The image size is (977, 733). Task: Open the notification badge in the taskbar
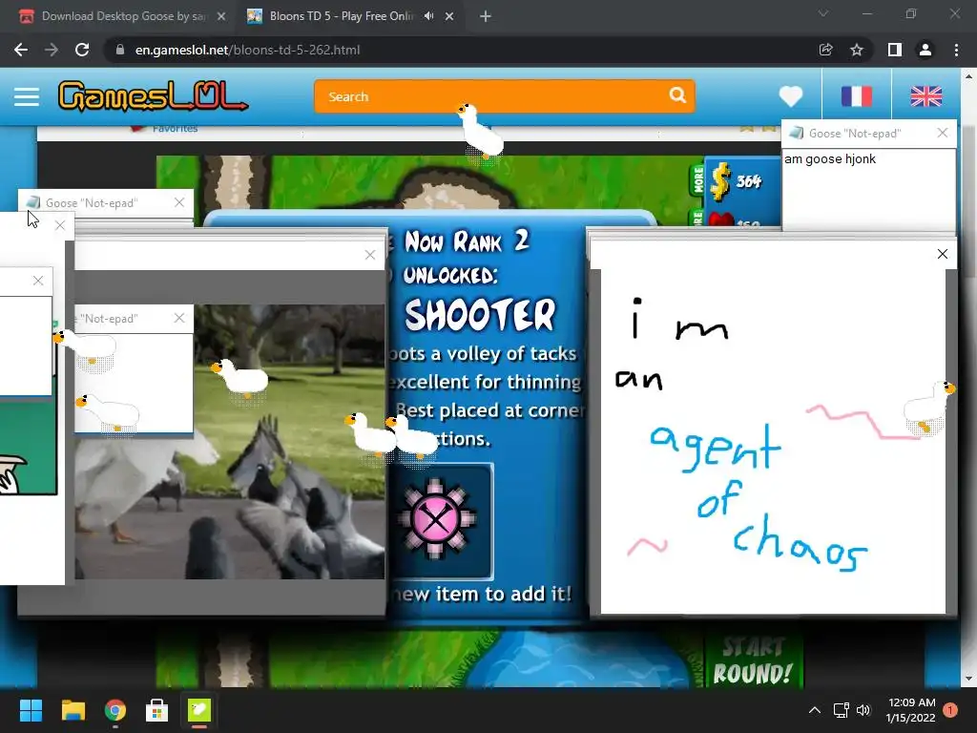[950, 709]
